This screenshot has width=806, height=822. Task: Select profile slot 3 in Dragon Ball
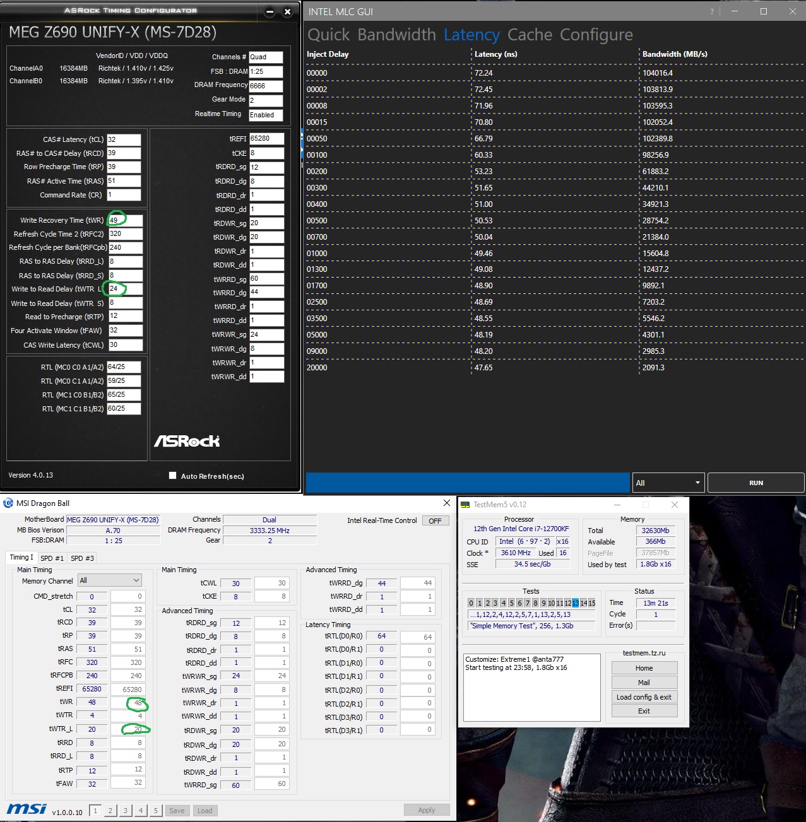click(126, 811)
